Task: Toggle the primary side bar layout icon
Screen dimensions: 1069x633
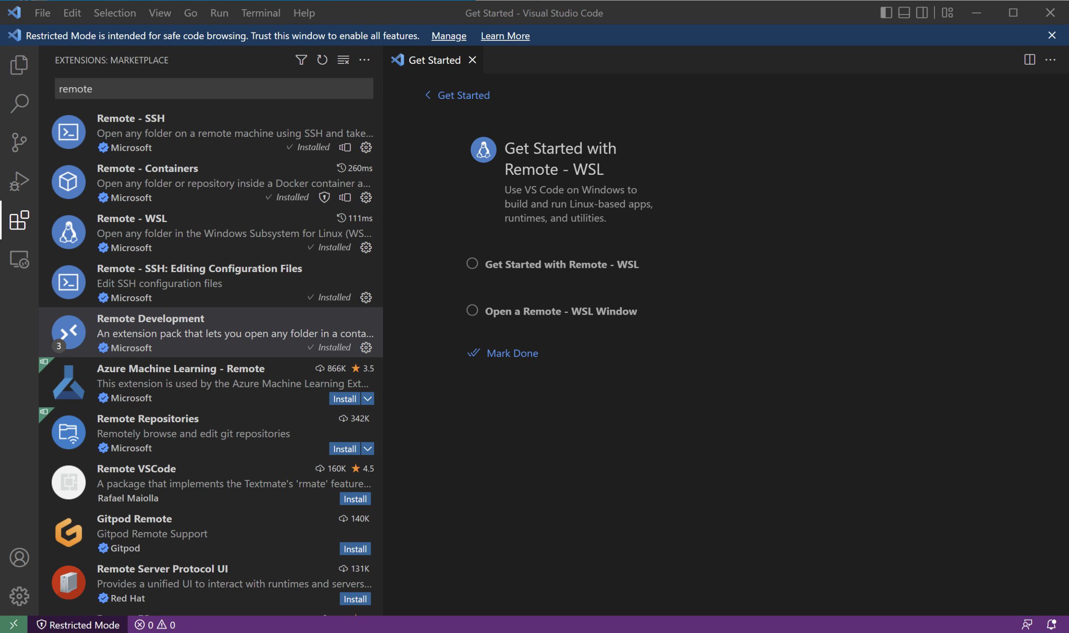Action: tap(886, 13)
